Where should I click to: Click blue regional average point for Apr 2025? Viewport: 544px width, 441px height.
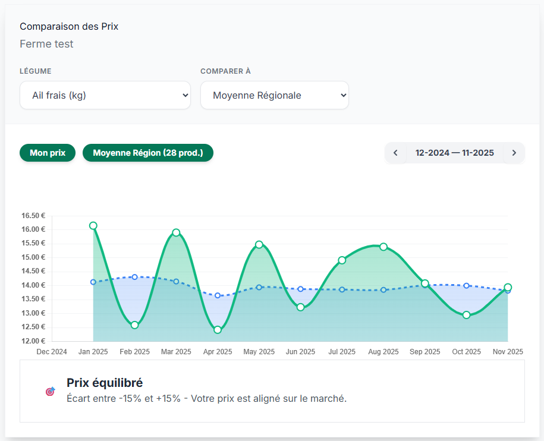point(218,295)
